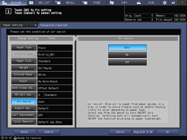This screenshot has height=140, width=187.
Task: Click the speaker volume icon
Action: 173,3
